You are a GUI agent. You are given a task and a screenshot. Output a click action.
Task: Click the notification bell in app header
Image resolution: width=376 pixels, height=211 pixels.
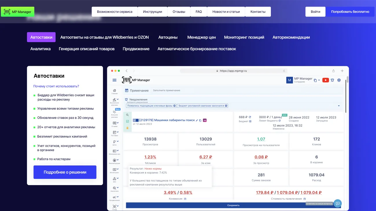pos(332,80)
